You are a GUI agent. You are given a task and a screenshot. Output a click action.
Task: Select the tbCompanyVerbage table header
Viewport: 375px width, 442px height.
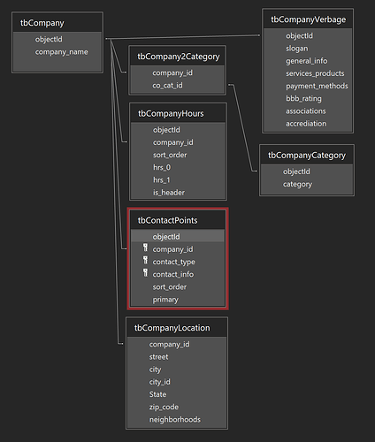click(x=308, y=19)
